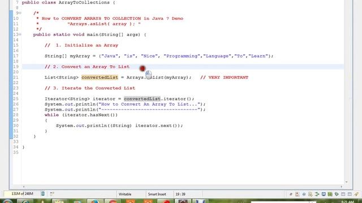
Task: Click the class name 'ArrayToCollections' on line 7
Action: [84, 2]
